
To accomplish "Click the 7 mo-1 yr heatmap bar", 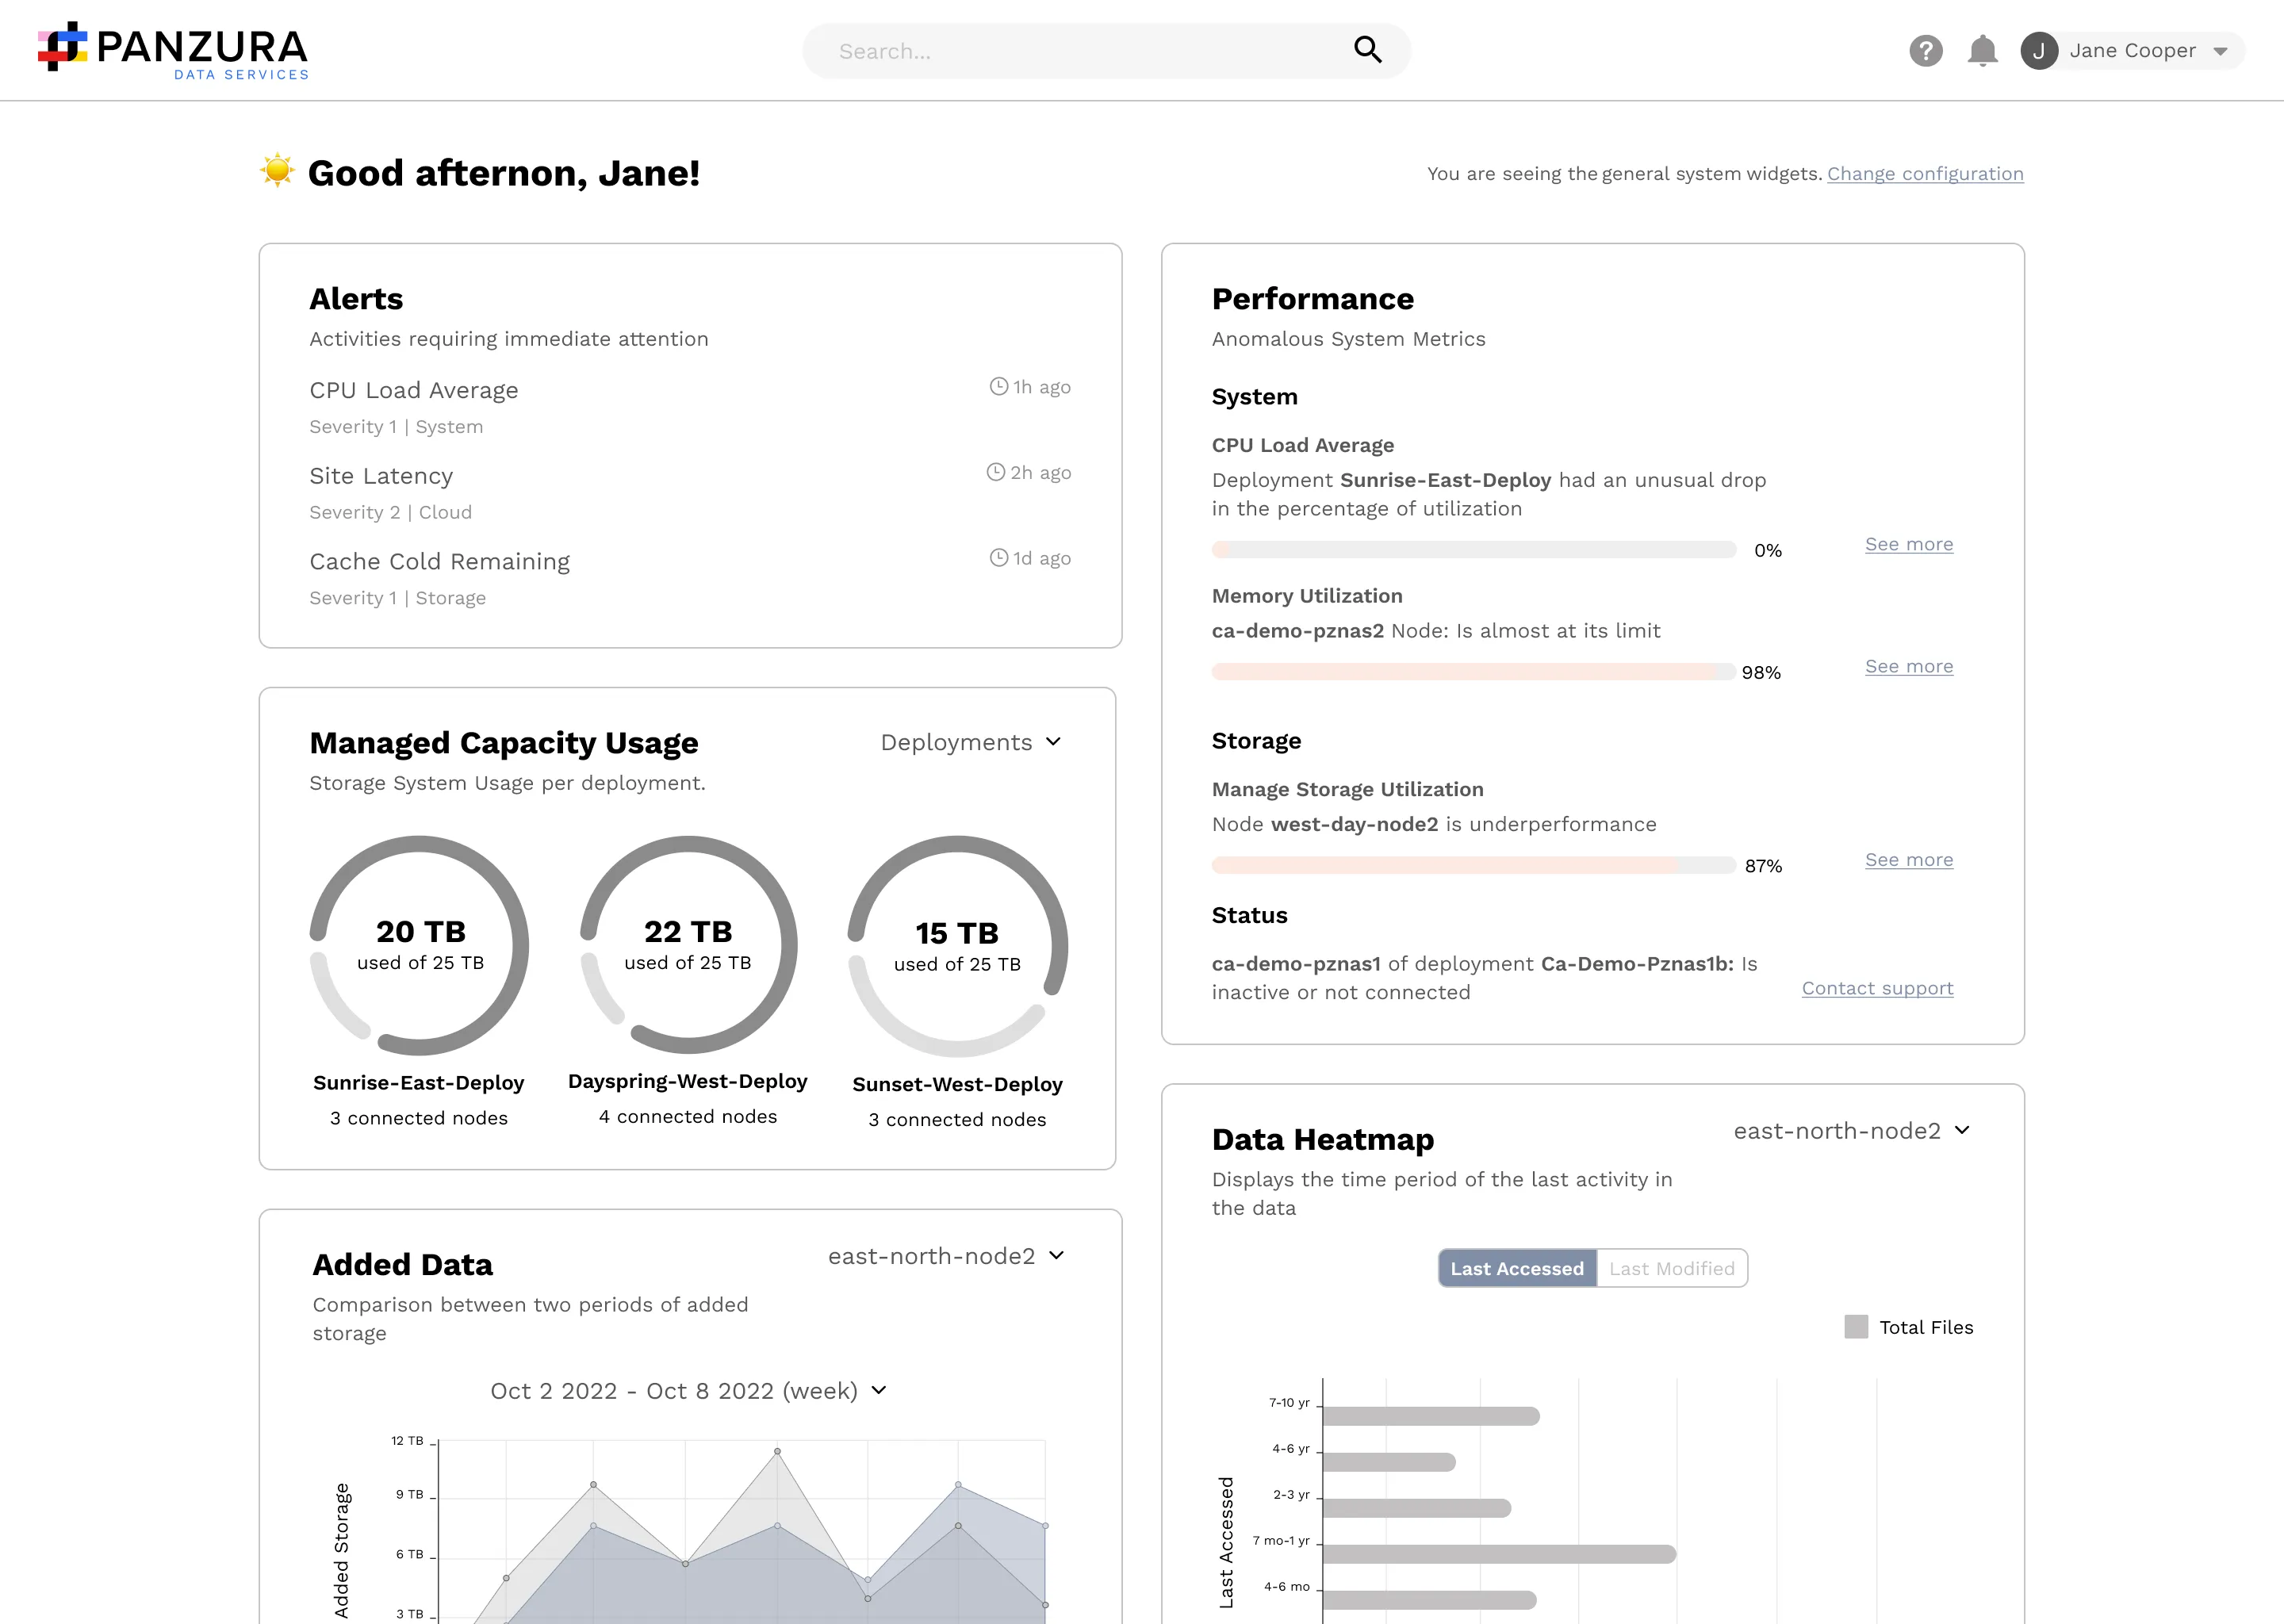I will tap(1499, 1554).
